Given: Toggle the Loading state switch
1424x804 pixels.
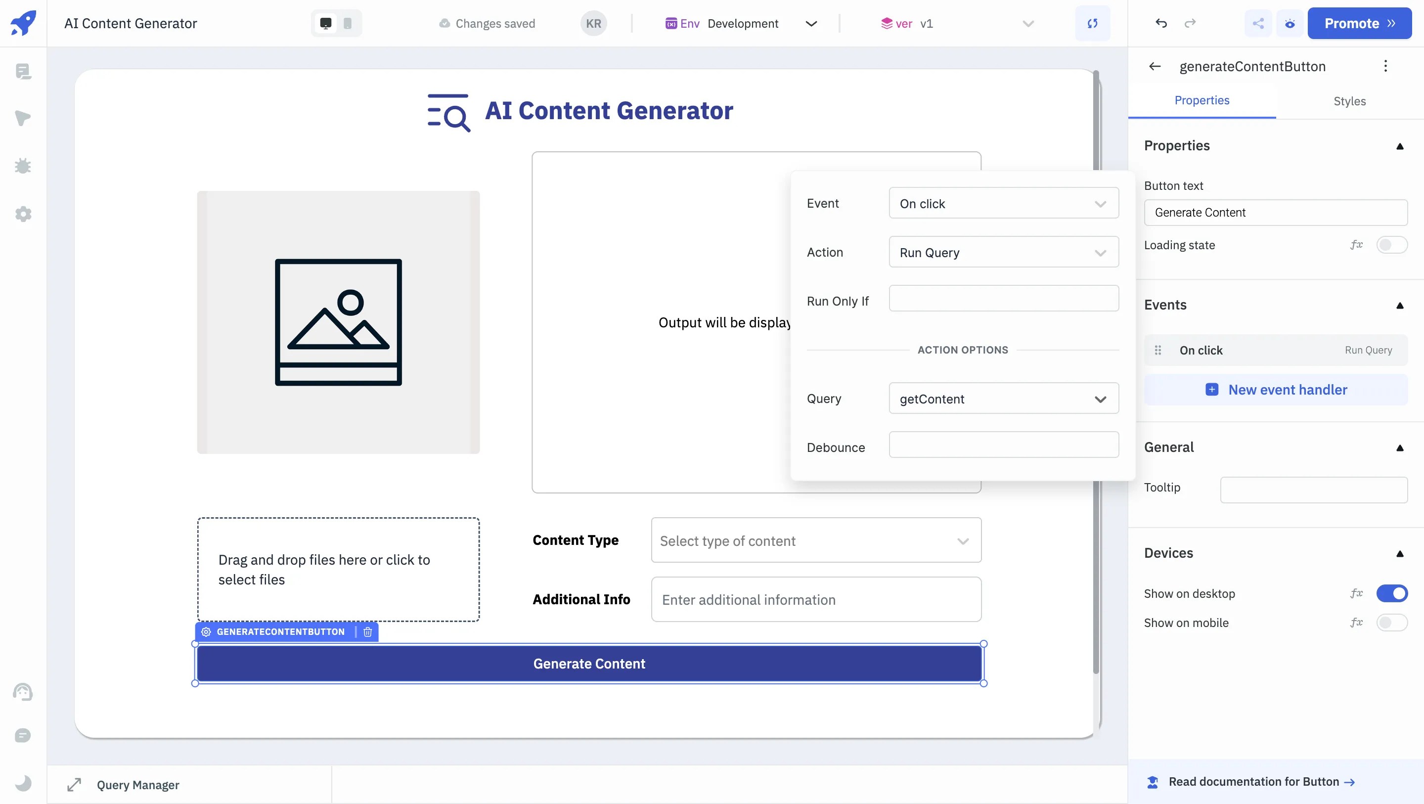Looking at the screenshot, I should [1392, 245].
